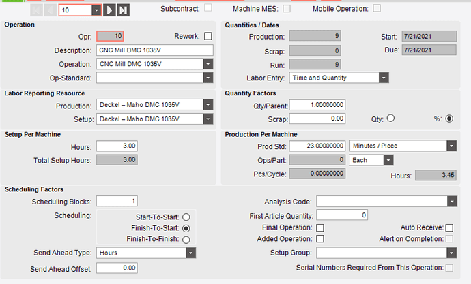Screen dimensions: 471x284
Task: Click the Scheduling Blocks field
Action: coord(117,201)
